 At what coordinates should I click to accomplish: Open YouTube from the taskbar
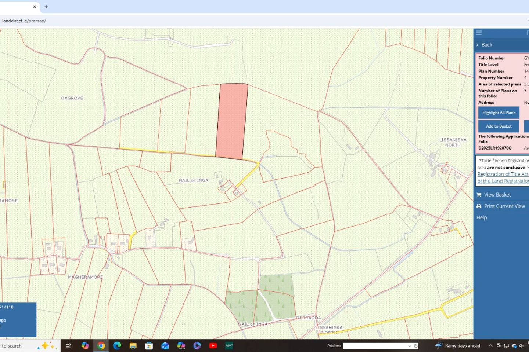pyautogui.click(x=213, y=345)
